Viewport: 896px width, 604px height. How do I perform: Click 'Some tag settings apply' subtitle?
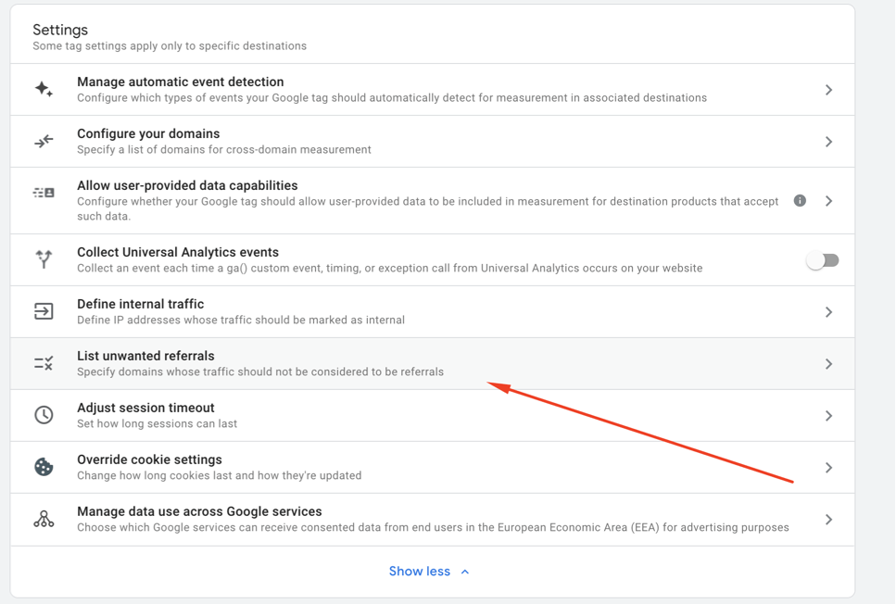pyautogui.click(x=170, y=45)
